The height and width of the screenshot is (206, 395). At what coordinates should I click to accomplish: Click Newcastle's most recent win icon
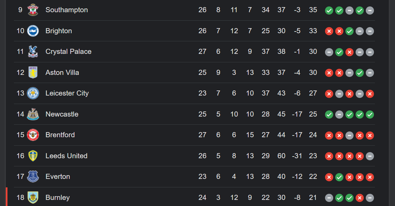coord(370,115)
